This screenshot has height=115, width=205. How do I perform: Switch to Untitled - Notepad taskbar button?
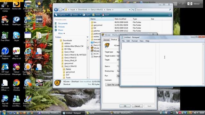click(73, 113)
